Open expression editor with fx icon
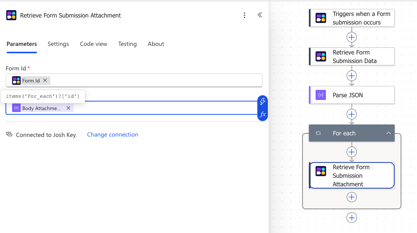The width and height of the screenshot is (417, 233). point(262,114)
